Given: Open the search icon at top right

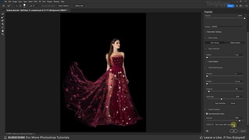Looking at the screenshot, I should [237, 6].
